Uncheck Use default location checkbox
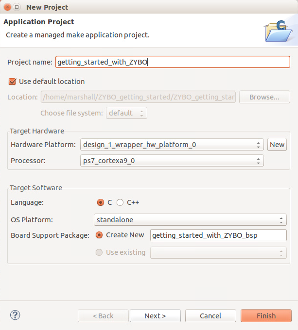Image resolution: width=298 pixels, height=330 pixels. click(x=12, y=82)
